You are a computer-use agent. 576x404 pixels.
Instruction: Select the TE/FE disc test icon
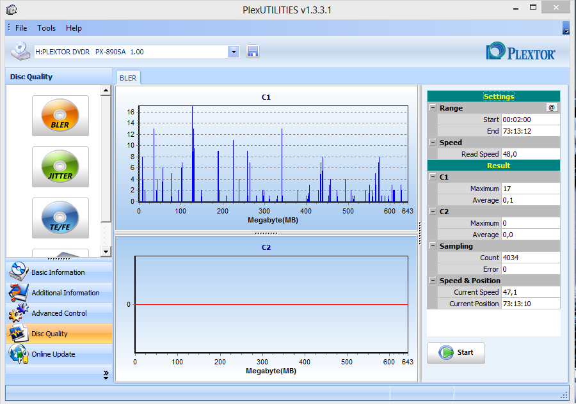[x=60, y=218]
